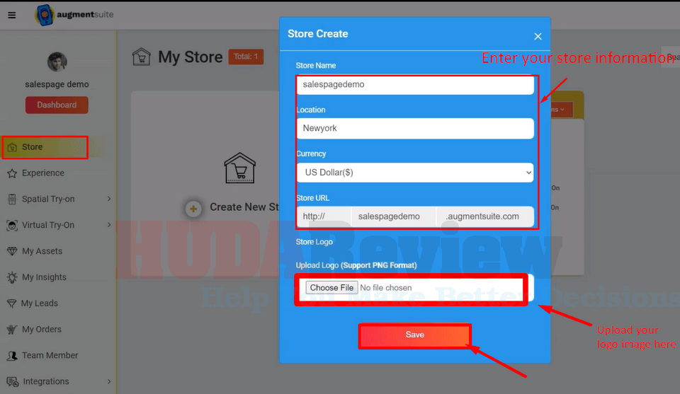This screenshot has width=680, height=394.
Task: Expand the Integrations chevron
Action: pyautogui.click(x=109, y=381)
